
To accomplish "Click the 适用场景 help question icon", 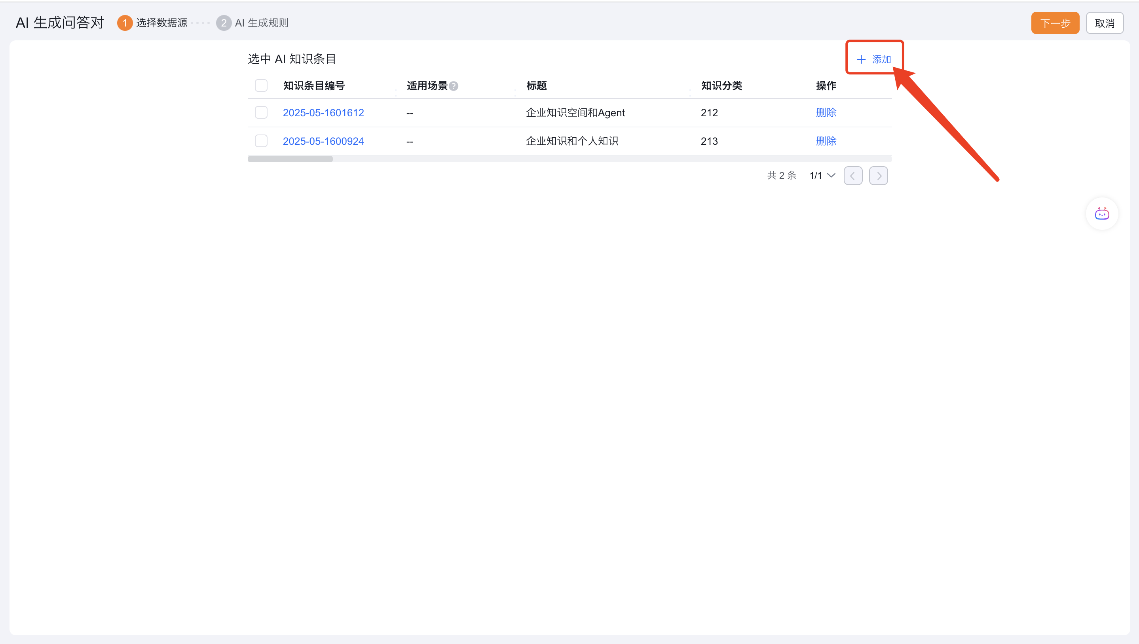I will pyautogui.click(x=453, y=86).
